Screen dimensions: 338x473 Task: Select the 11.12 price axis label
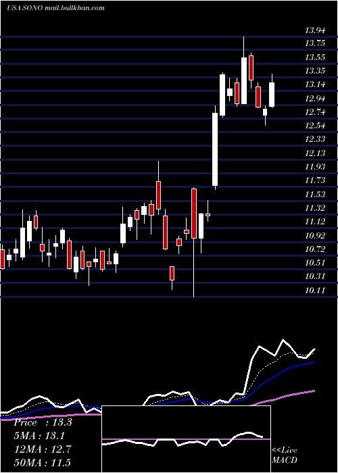[315, 222]
